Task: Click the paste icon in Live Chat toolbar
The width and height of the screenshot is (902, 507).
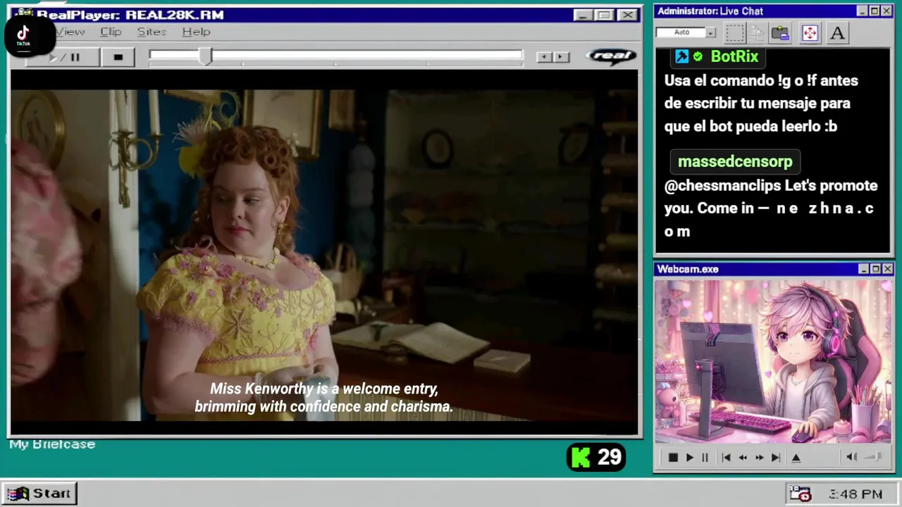Action: (780, 33)
